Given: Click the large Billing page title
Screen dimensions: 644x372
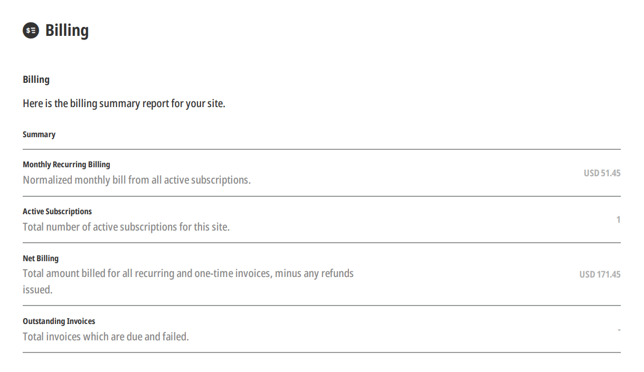Looking at the screenshot, I should click(x=67, y=31).
